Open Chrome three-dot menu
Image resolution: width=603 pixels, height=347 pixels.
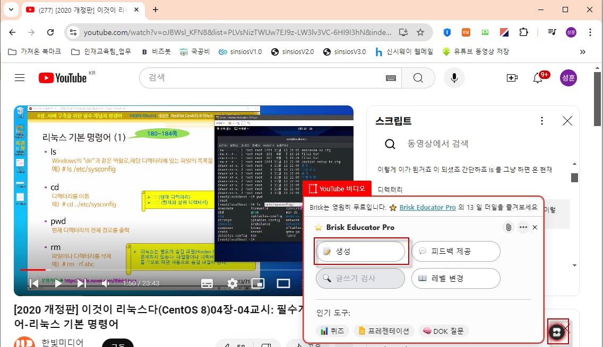(590, 32)
